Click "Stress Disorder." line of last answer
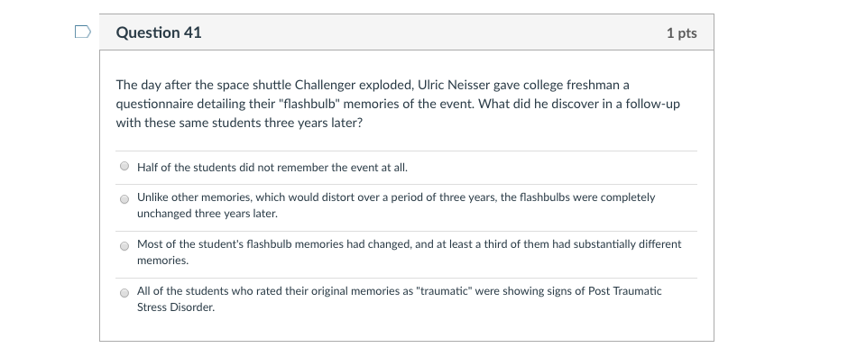Screen dimensions: 857x348 point(175,307)
